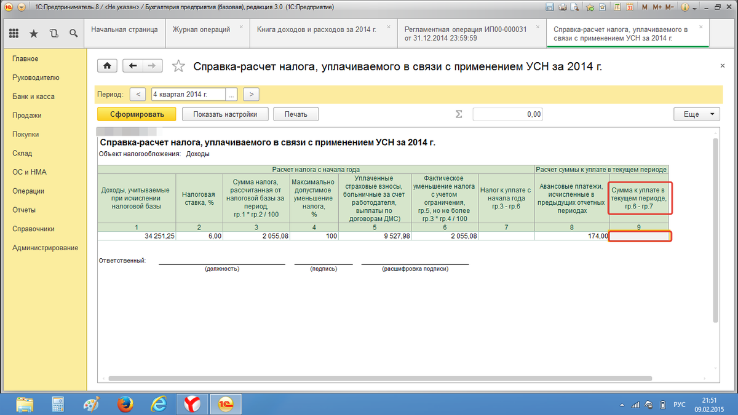This screenshot has height=415, width=738.
Task: Close the Журнал операций tab
Action: (x=240, y=27)
